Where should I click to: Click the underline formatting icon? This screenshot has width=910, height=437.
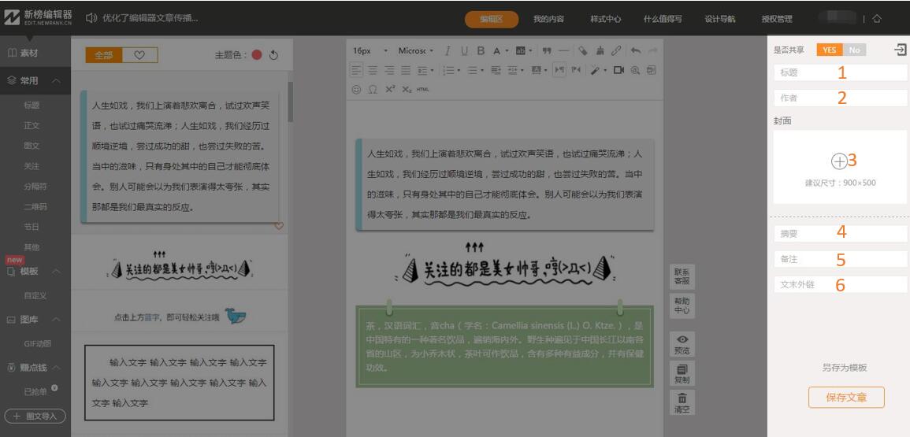pyautogui.click(x=463, y=51)
